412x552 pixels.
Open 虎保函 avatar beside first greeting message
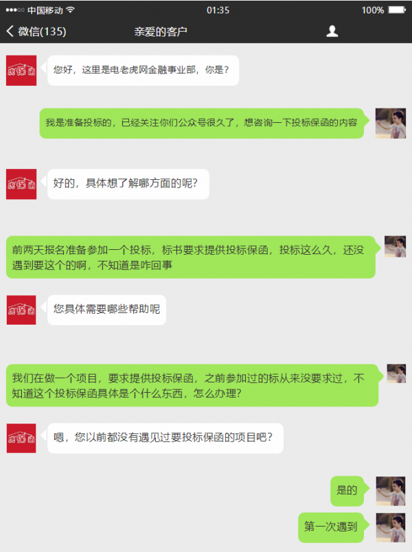(21, 71)
